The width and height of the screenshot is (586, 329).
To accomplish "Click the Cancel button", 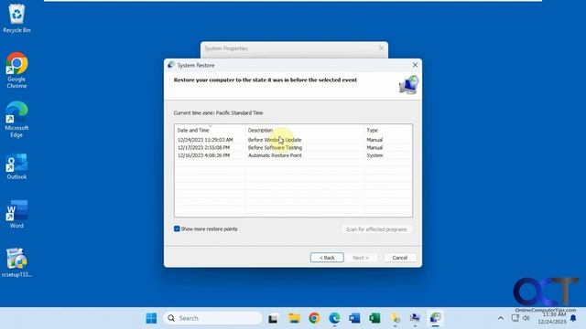I will coord(399,258).
